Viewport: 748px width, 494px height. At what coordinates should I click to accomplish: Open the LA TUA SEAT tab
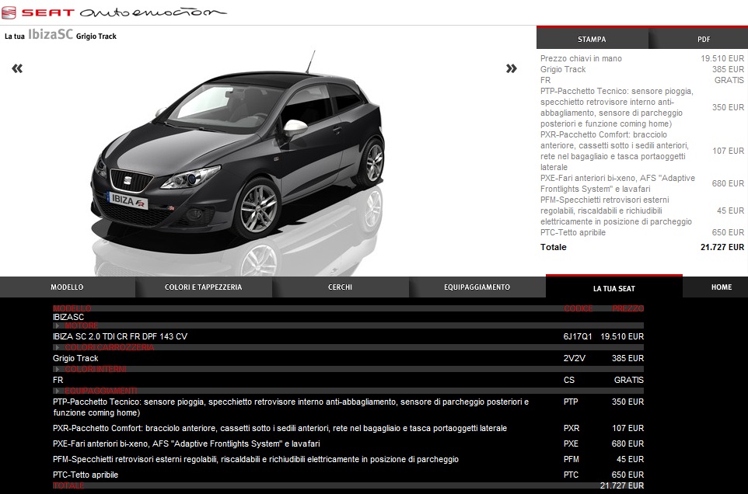tap(614, 287)
